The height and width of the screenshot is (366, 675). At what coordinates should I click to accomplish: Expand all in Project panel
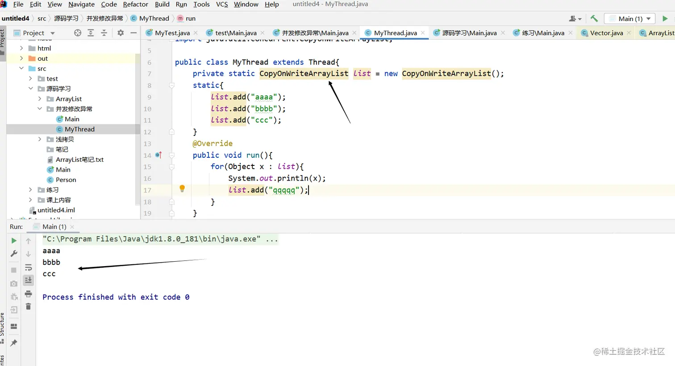91,33
